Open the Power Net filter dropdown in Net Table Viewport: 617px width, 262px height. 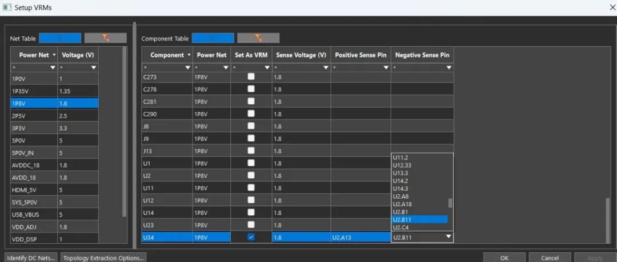click(53, 67)
